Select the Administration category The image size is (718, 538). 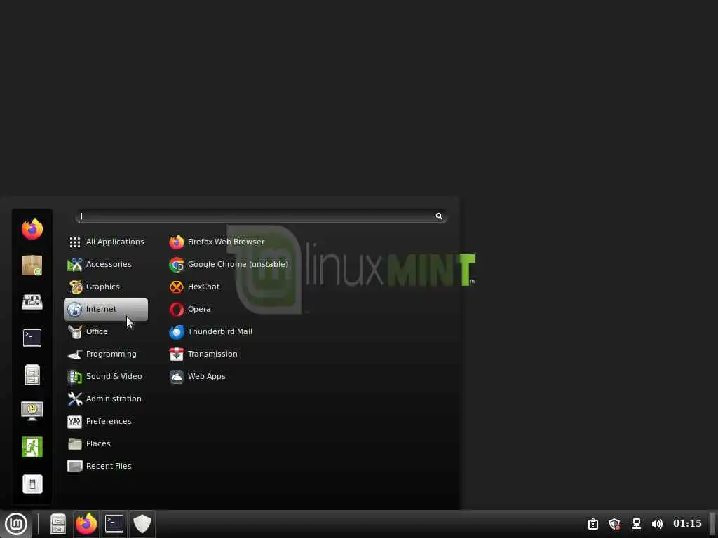click(106, 399)
